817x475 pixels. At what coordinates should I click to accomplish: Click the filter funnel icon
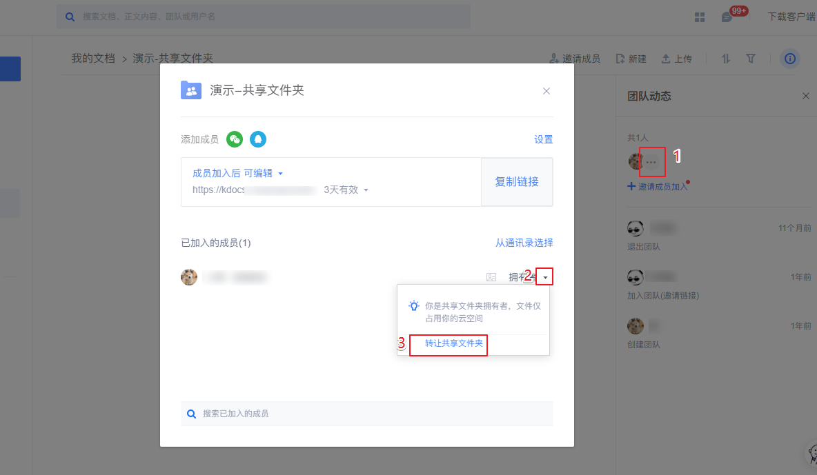coord(751,59)
